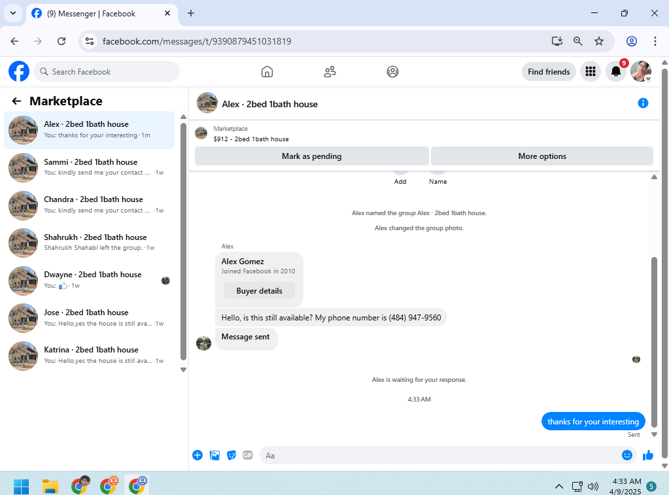This screenshot has width=669, height=495.
Task: Select the Alex conversation in the list
Action: (x=89, y=130)
